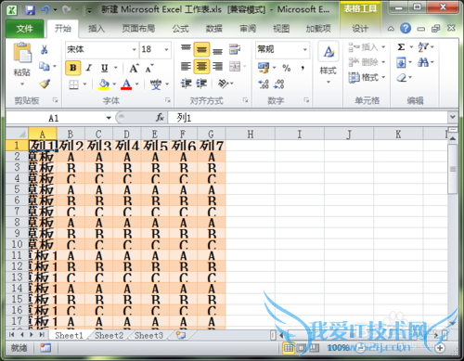Click the zoom in plus button
This screenshot has height=361, width=464.
pyautogui.click(x=440, y=348)
